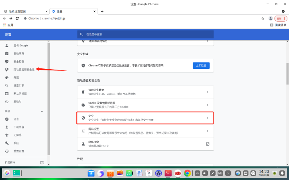Screen dimensions: 289x180
Task: Click the 下载内容 download icon
Action: coord(7,127)
